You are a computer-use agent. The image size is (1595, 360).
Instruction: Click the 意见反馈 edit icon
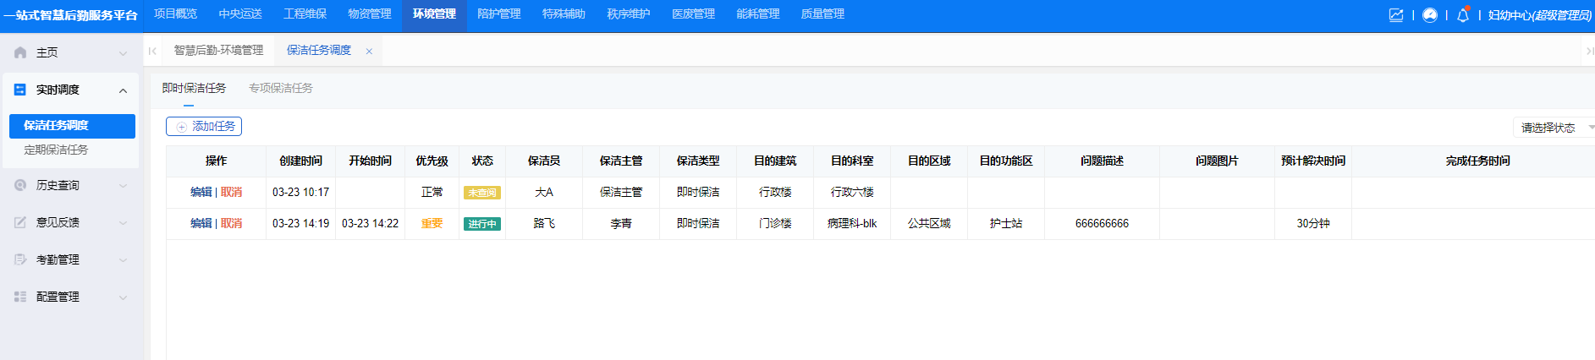[x=20, y=222]
